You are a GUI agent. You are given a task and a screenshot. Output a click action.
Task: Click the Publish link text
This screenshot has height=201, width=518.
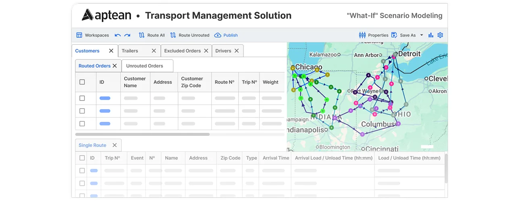pyautogui.click(x=231, y=35)
